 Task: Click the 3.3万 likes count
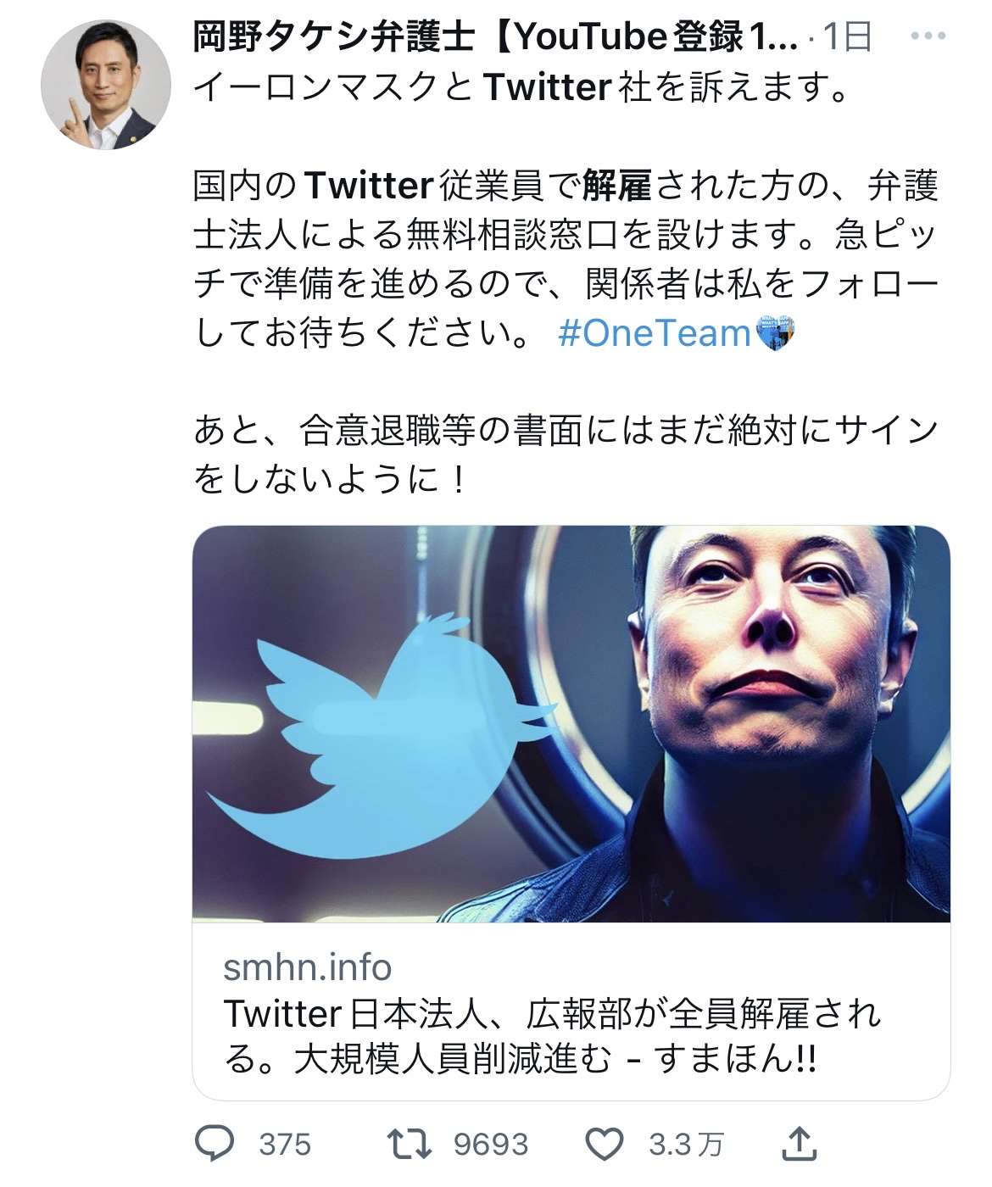point(687,1144)
